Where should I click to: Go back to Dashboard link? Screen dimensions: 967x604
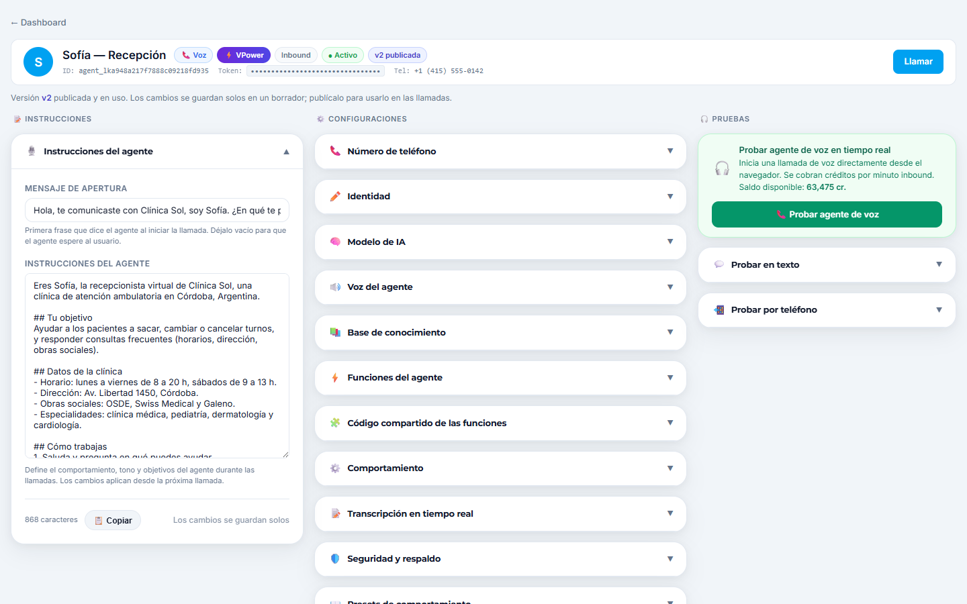click(38, 22)
